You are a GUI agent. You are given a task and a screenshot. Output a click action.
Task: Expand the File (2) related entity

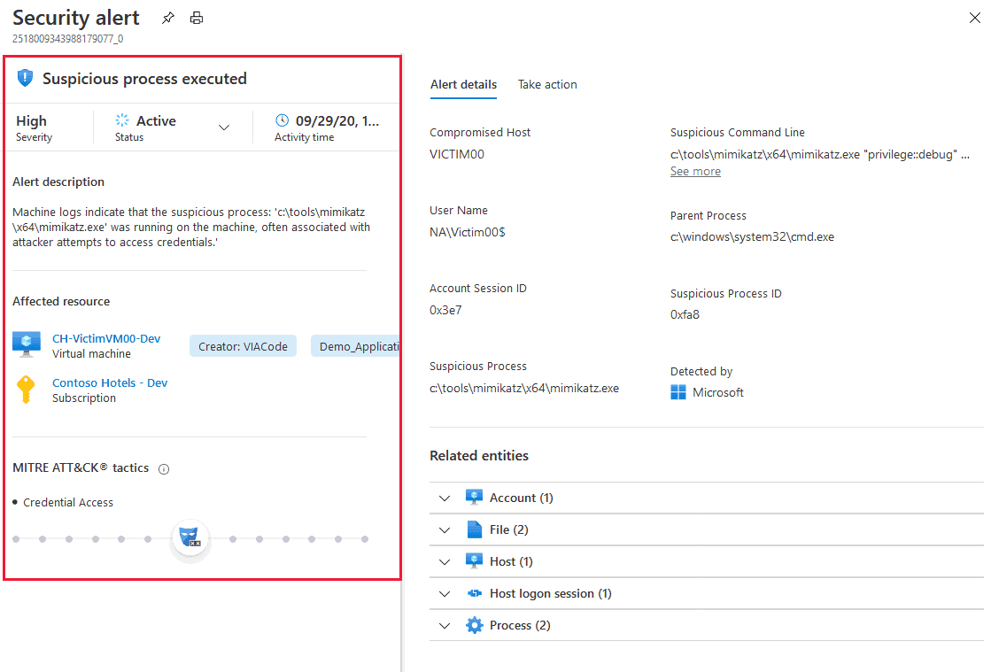[445, 530]
